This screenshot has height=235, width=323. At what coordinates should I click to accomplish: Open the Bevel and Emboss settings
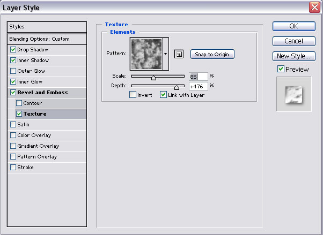pyautogui.click(x=42, y=93)
